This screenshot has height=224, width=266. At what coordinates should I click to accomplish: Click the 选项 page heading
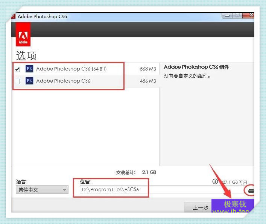(x=26, y=55)
